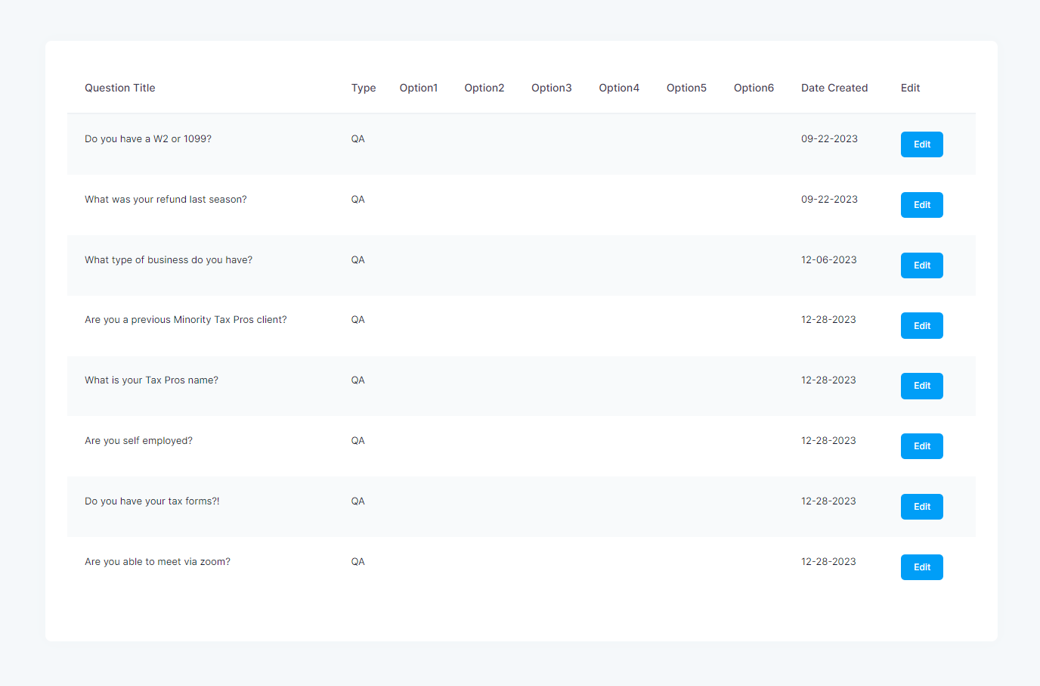Click the Date Created column header
1040x686 pixels.
[834, 88]
